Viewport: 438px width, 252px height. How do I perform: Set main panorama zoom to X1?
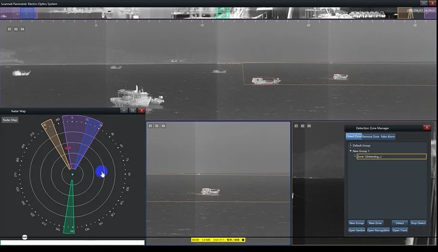(x=10, y=29)
